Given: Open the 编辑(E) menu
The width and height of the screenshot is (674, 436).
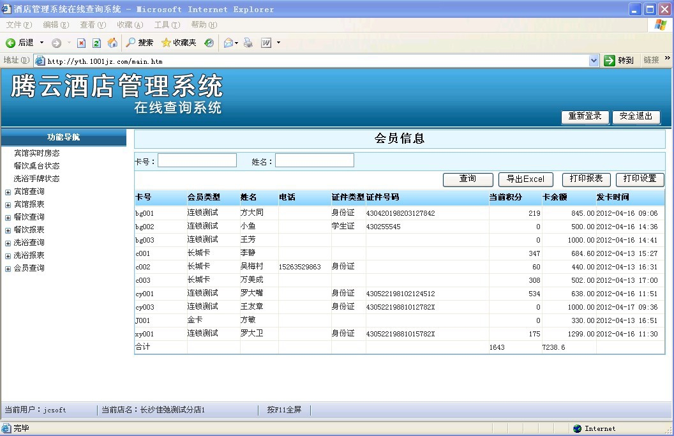Looking at the screenshot, I should 56,25.
